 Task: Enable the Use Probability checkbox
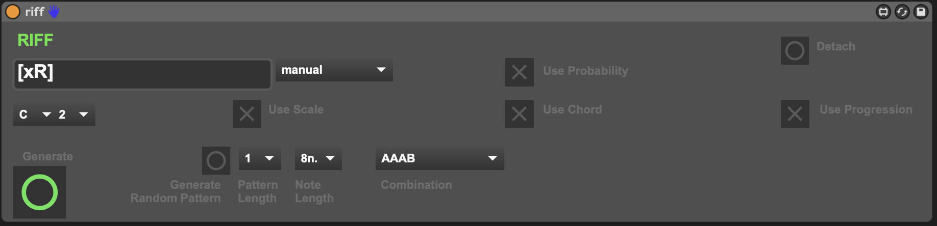point(520,72)
